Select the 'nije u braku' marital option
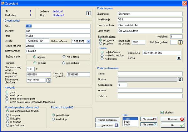The image size is (188, 132). [64, 57]
